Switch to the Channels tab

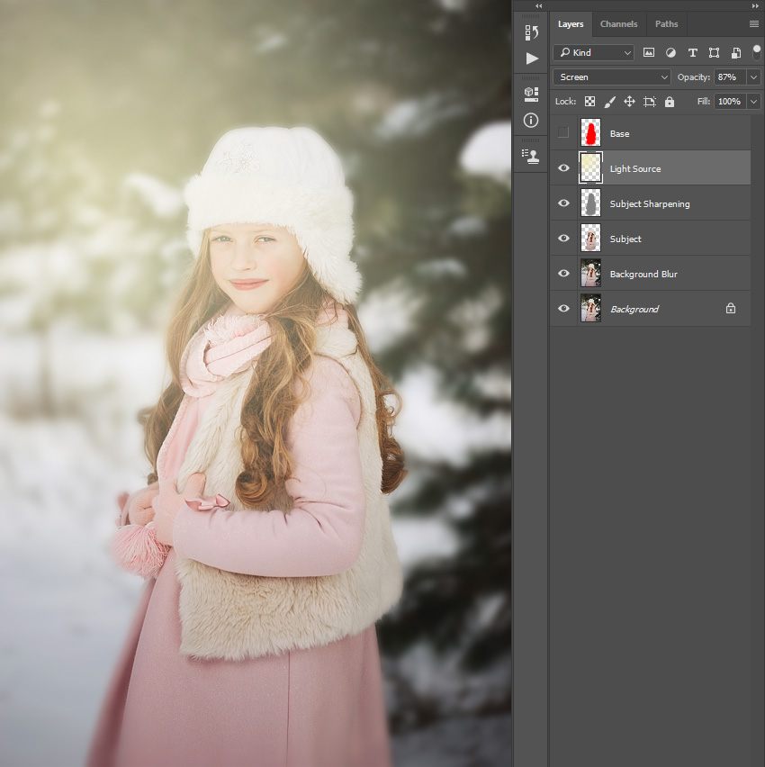pos(619,24)
